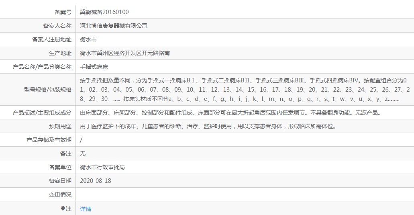Click the 备案日期 row label
The width and height of the screenshot is (414, 215).
coord(60,181)
